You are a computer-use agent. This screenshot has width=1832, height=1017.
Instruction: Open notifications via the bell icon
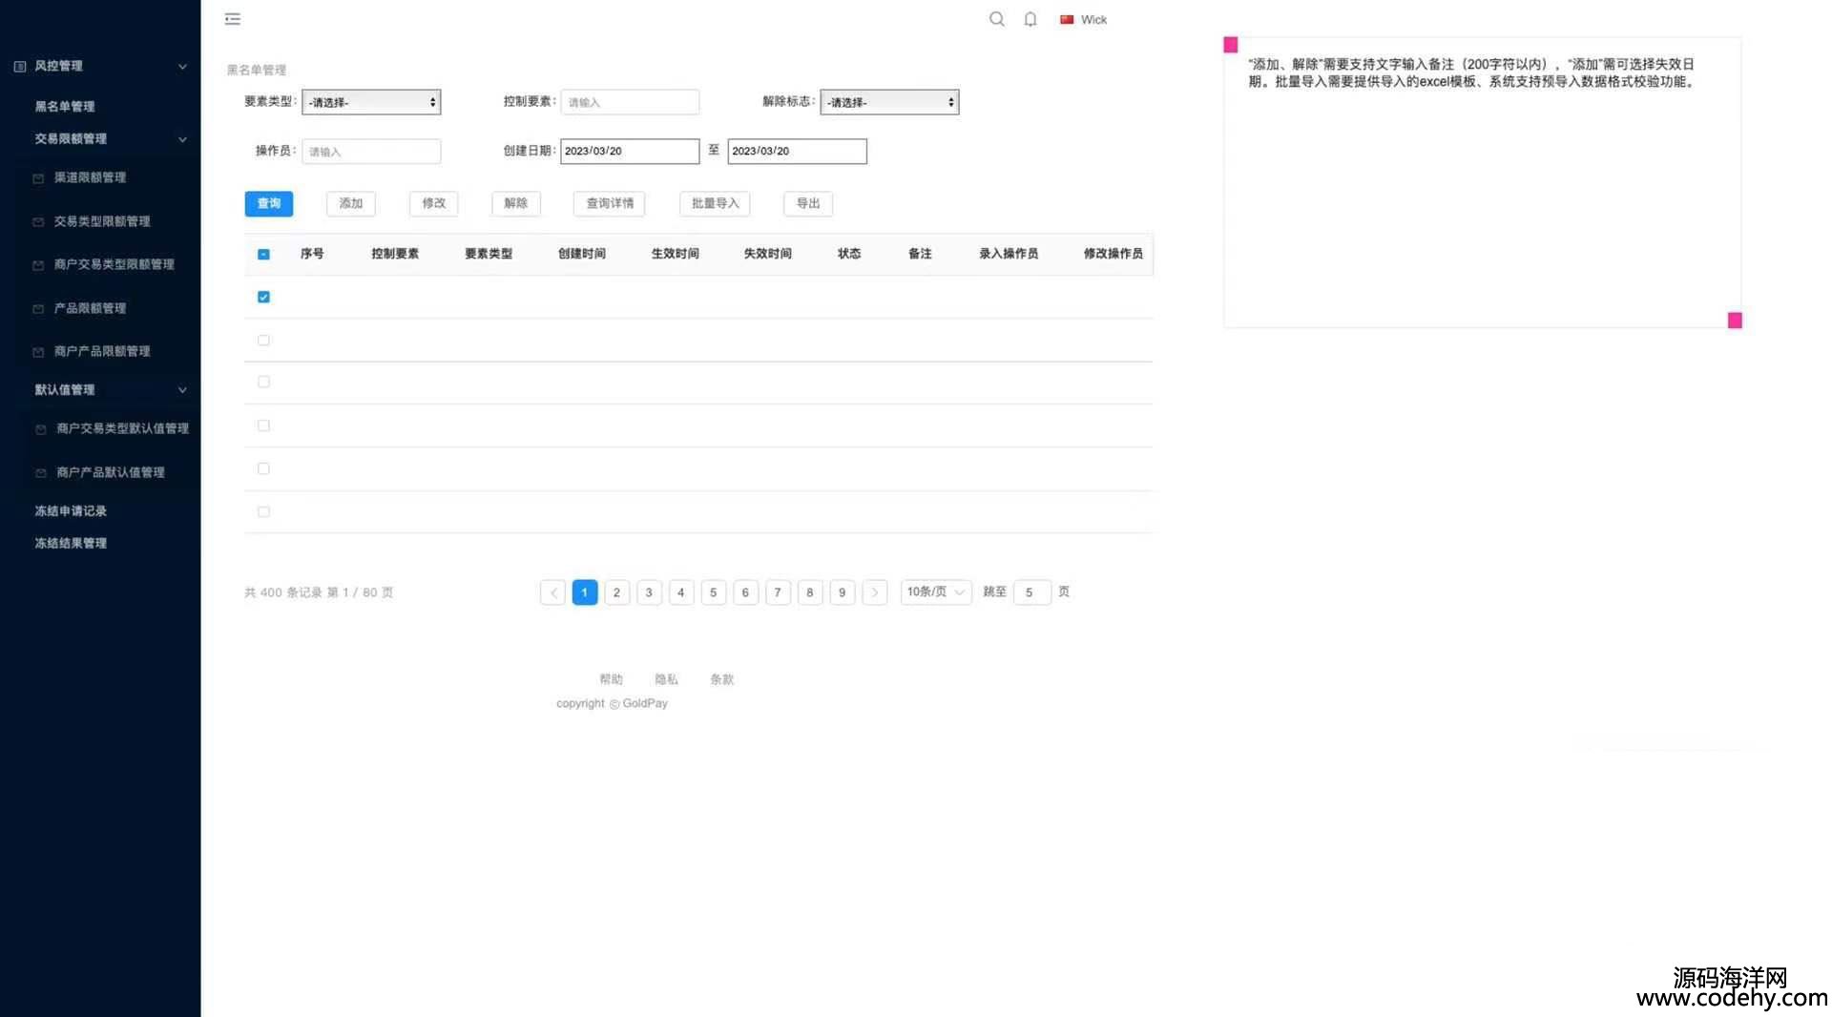pyautogui.click(x=1030, y=19)
